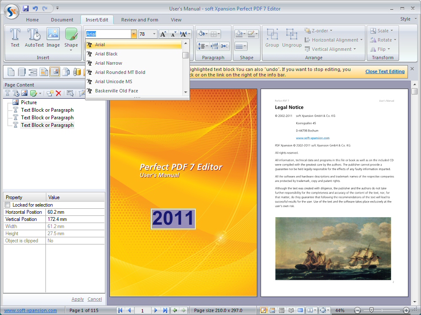Click the green back navigation arrow
This screenshot has width=421, height=315.
click(175, 310)
